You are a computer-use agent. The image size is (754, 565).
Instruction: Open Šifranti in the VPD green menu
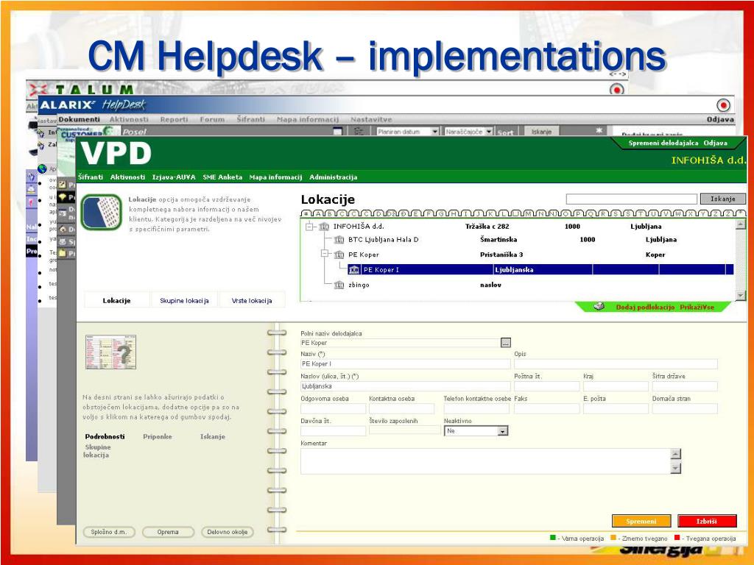[91, 177]
